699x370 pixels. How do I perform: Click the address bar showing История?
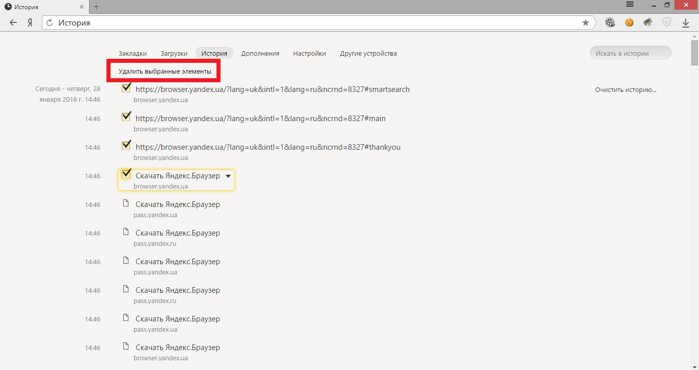(318, 22)
